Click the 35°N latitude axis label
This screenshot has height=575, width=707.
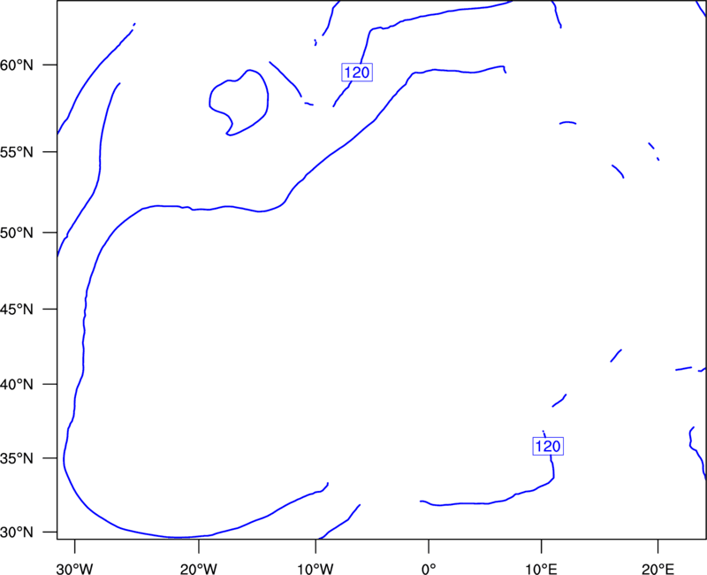17,458
